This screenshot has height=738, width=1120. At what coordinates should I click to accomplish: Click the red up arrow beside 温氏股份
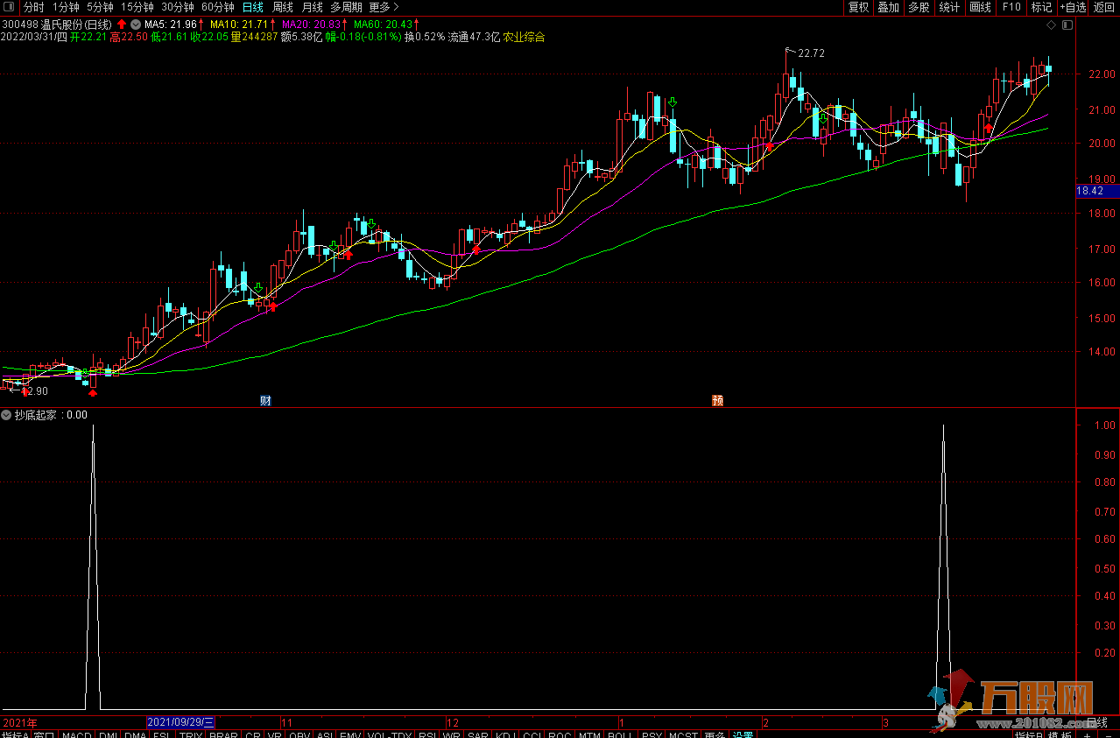click(121, 23)
